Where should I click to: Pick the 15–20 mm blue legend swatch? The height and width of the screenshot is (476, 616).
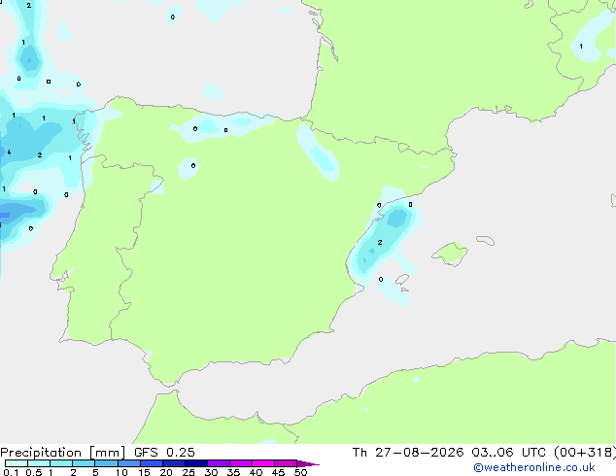click(x=152, y=463)
